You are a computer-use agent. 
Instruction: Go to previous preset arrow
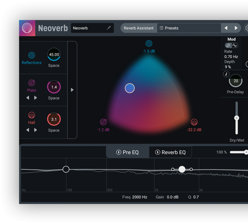pos(226,28)
